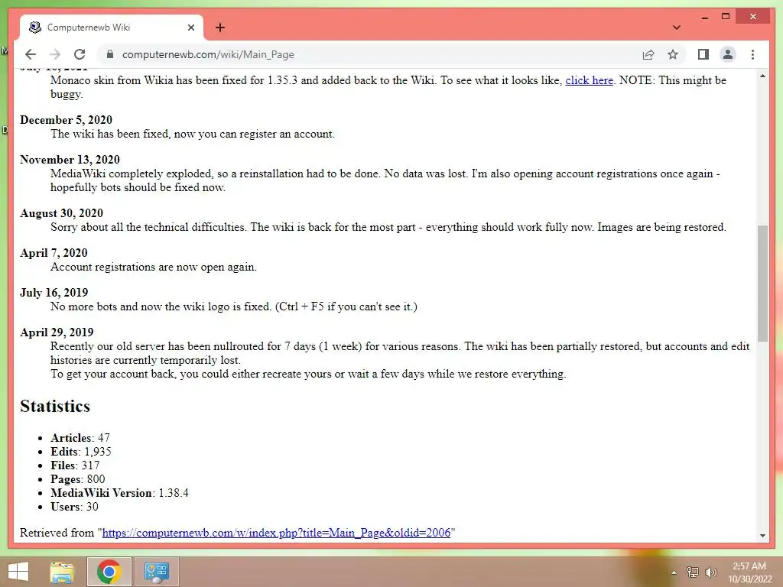
Task: Click the scrollbar down arrow
Action: coord(762,535)
